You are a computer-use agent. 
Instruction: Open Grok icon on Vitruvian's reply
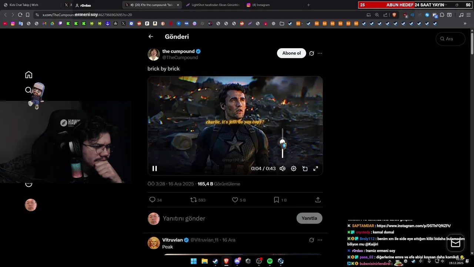pyautogui.click(x=312, y=240)
